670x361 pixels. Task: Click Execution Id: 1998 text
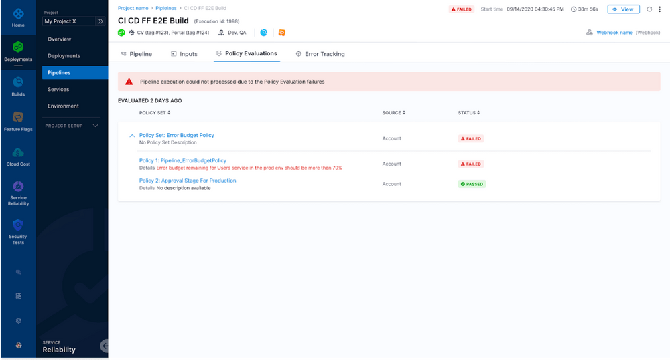[x=216, y=21]
